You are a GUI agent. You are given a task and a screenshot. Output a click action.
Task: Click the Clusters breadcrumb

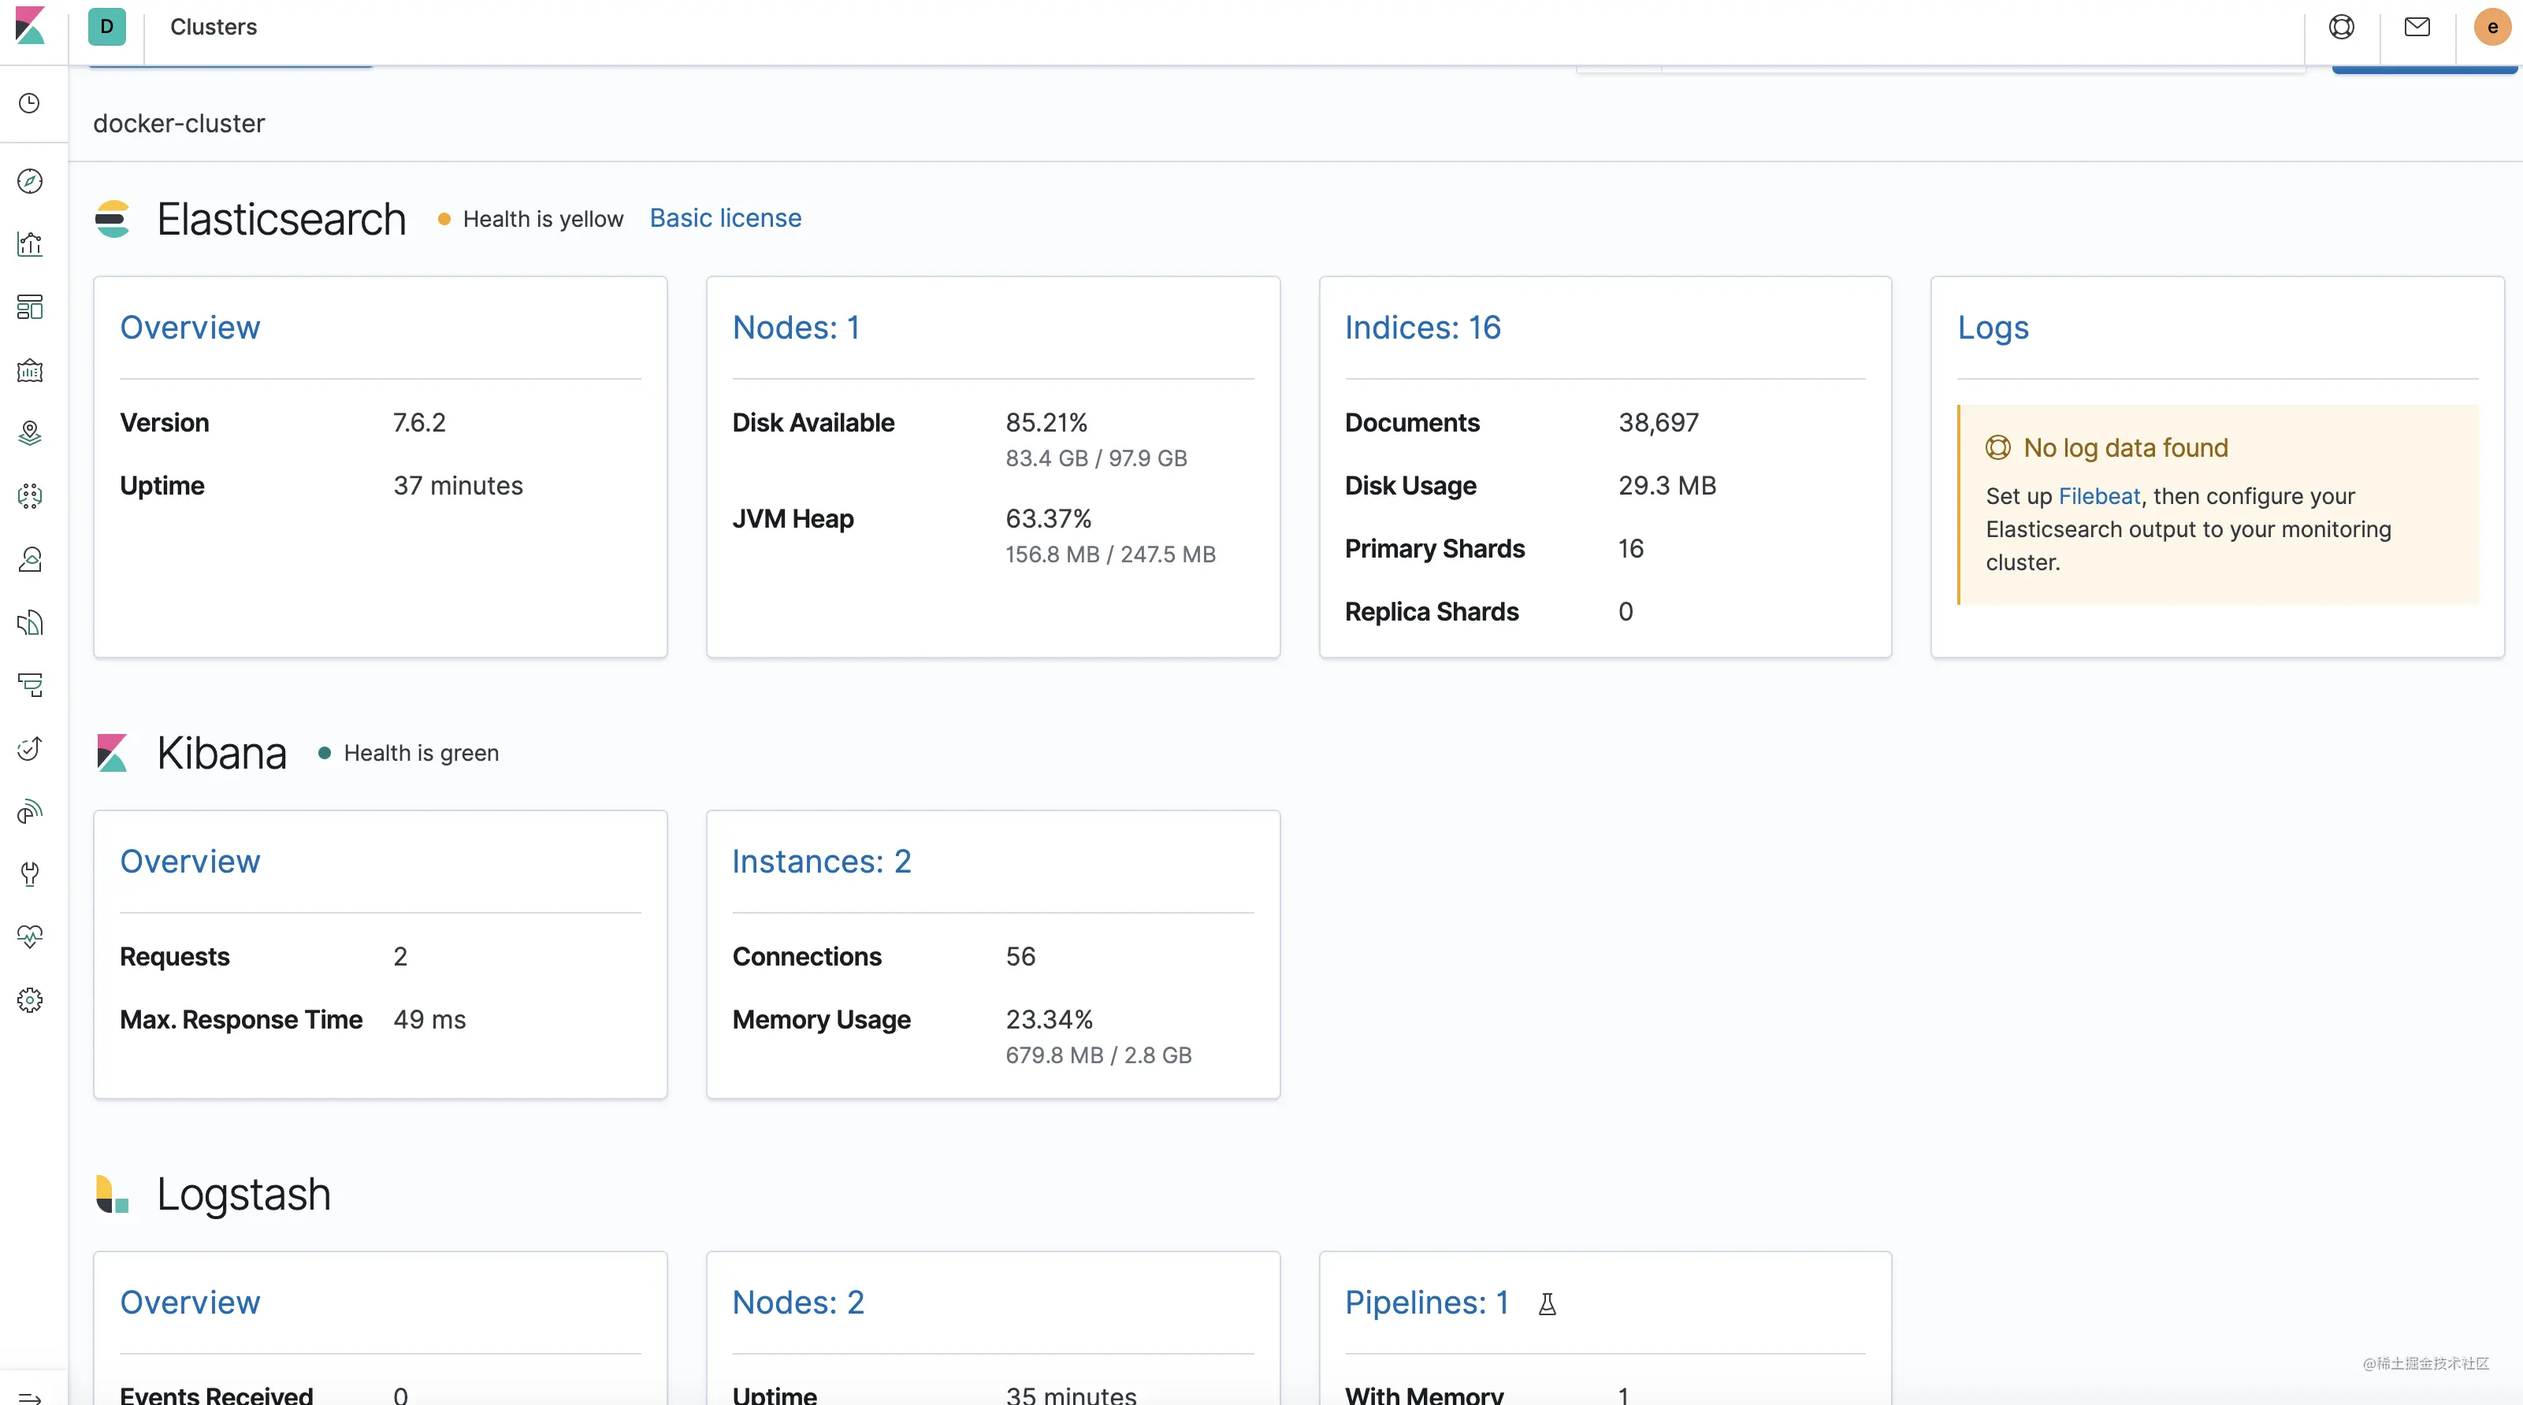[214, 27]
